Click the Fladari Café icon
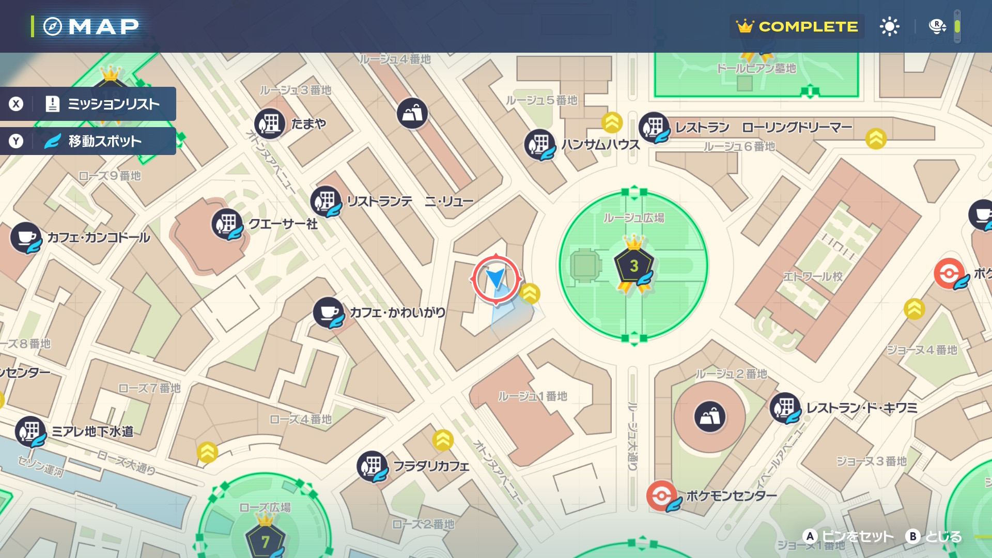This screenshot has width=992, height=558. [372, 466]
